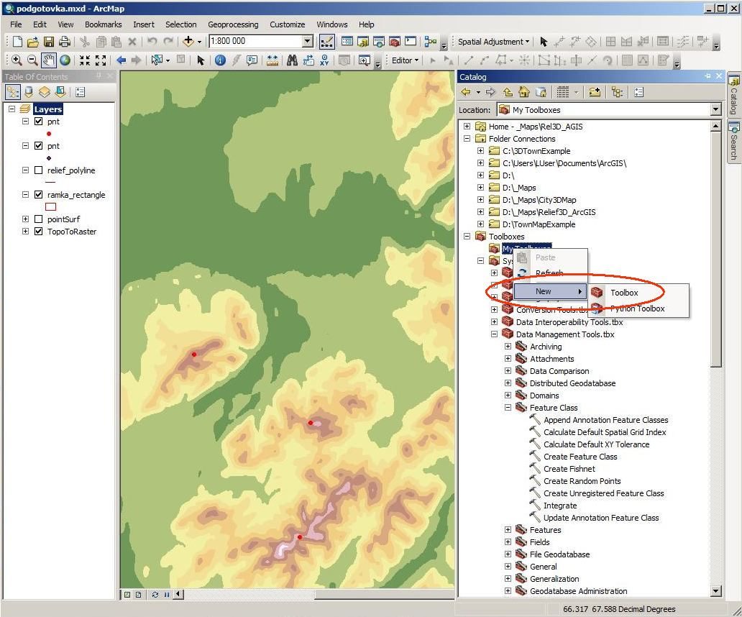Enable the relief_polyline layer checkbox
Viewport: 742px width, 617px height.
coord(39,170)
